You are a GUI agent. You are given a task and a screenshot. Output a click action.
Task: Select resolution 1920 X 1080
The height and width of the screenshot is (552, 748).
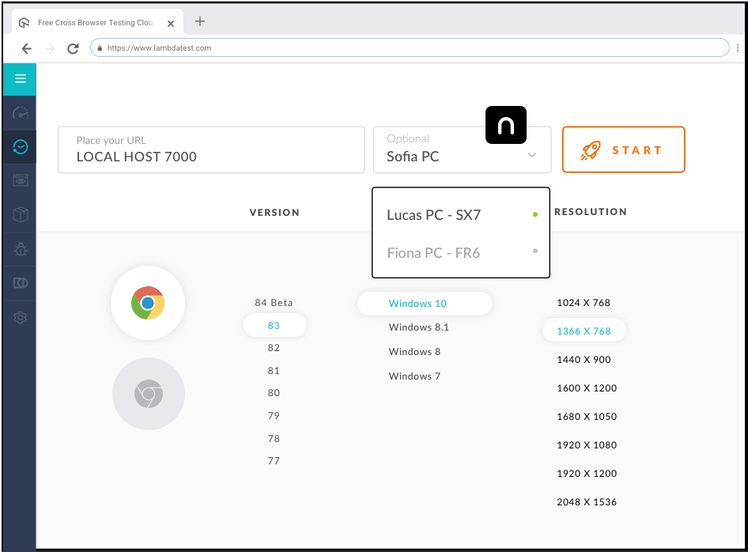[x=587, y=444]
